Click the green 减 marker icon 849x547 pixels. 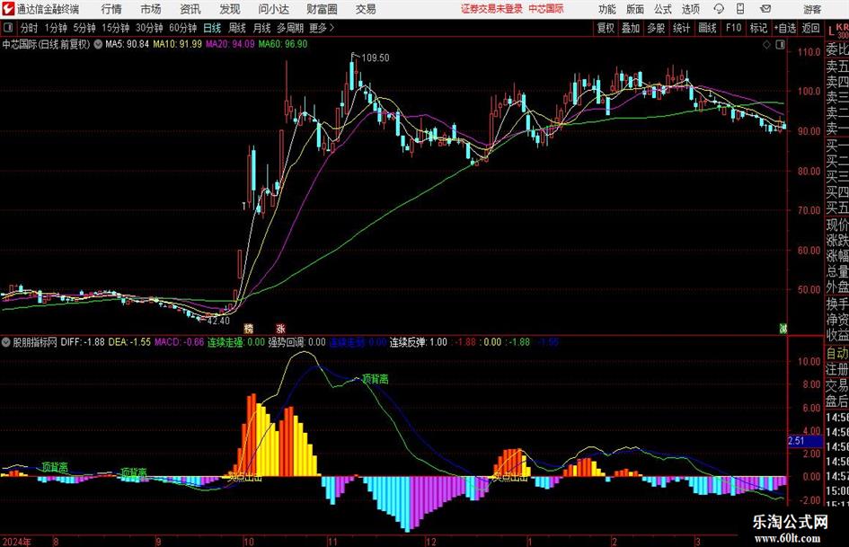[783, 328]
